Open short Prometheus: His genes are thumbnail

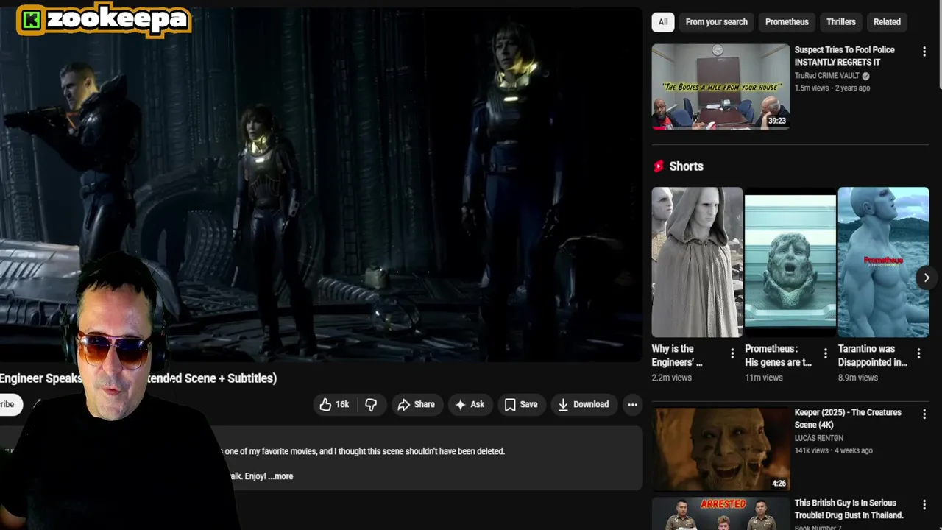[790, 262]
